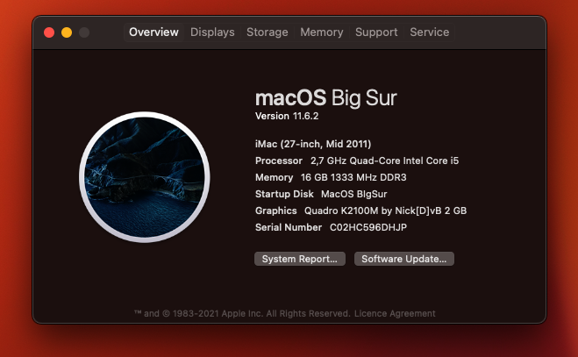The image size is (578, 357).
Task: Open the Service tab
Action: pyautogui.click(x=430, y=32)
